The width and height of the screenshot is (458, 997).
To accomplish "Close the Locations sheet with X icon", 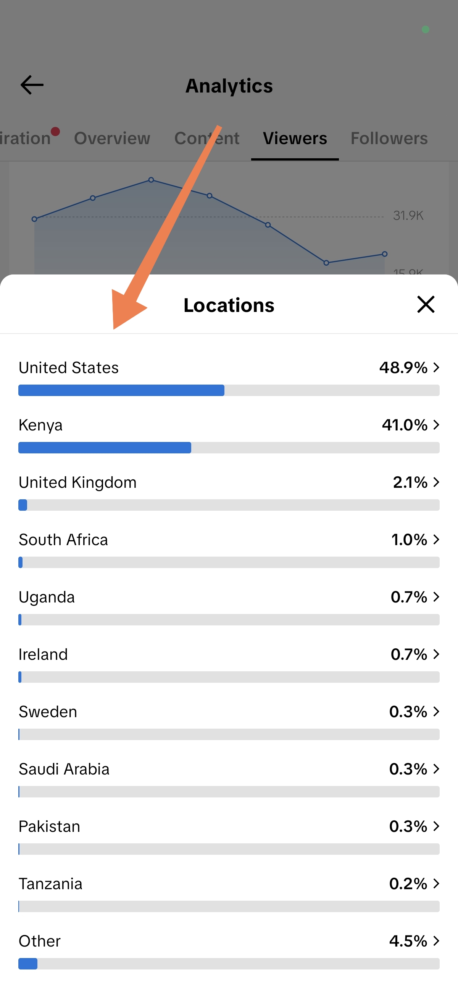I will click(x=426, y=304).
